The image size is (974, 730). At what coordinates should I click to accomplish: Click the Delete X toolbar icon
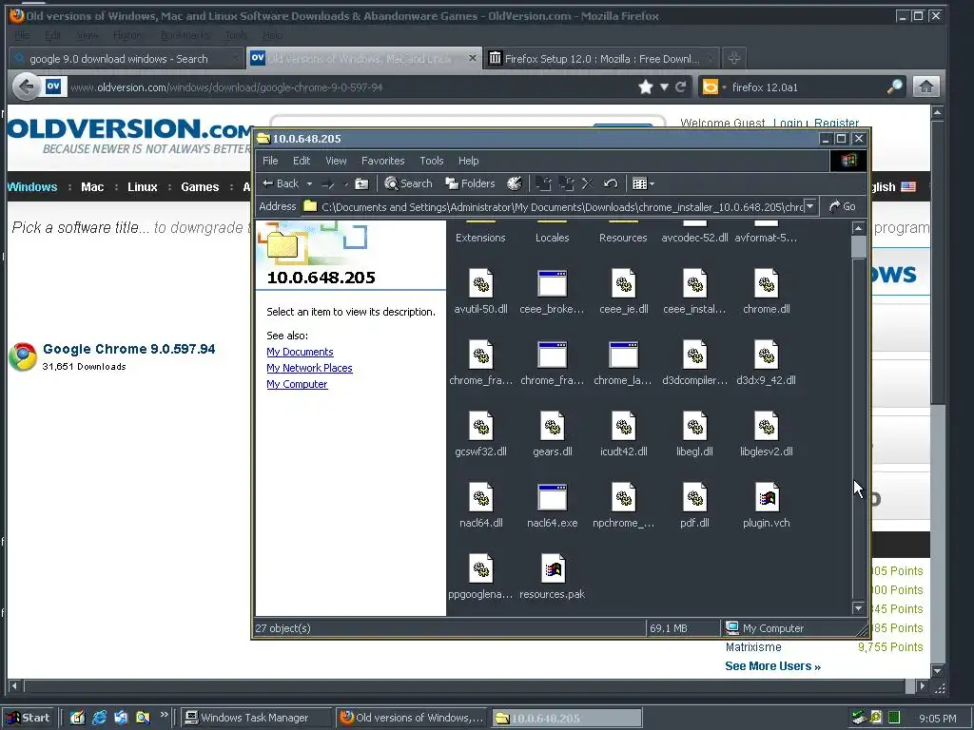point(588,183)
